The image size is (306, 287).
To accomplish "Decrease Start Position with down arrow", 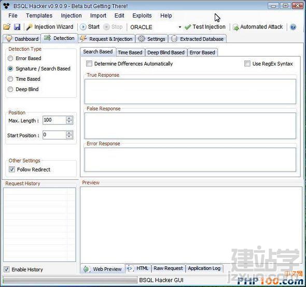I will [x=69, y=137].
